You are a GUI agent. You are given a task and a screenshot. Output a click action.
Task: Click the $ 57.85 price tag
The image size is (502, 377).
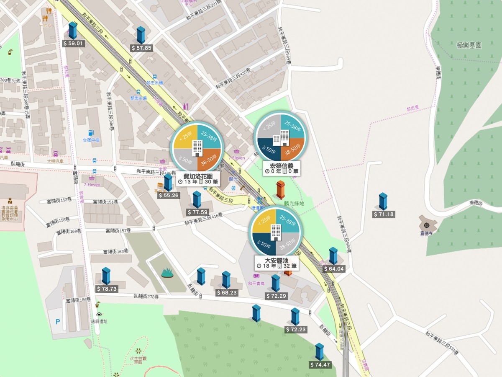(x=141, y=48)
